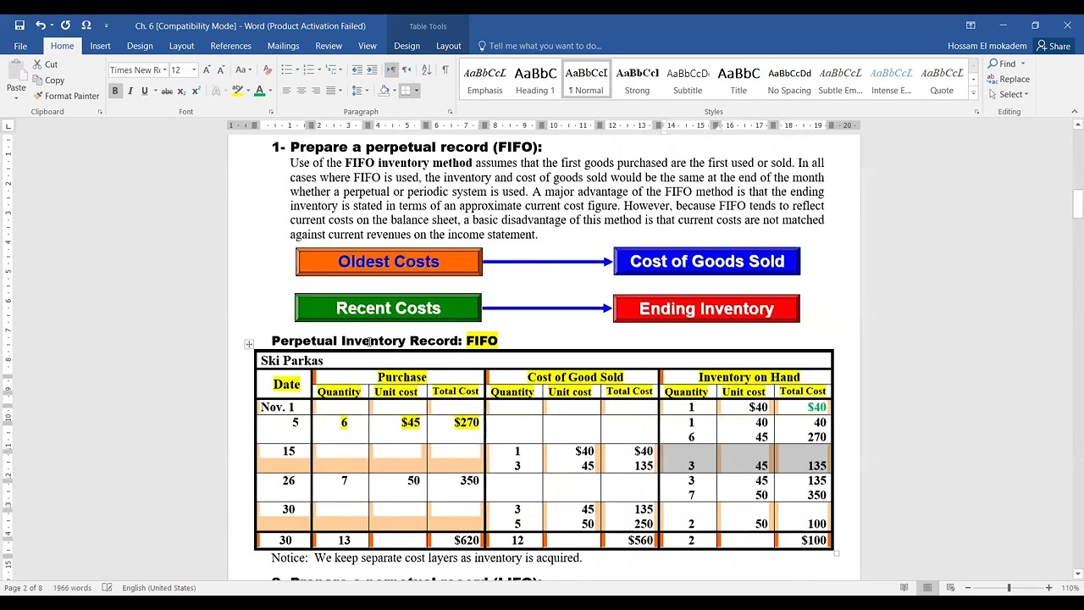Apply subscript formatting
This screenshot has width=1084, height=610.
click(182, 91)
